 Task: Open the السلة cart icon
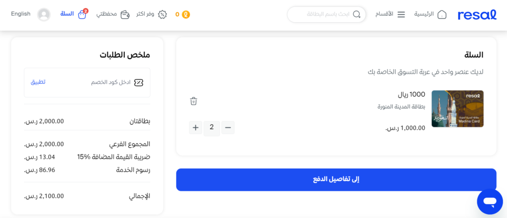coord(83,14)
